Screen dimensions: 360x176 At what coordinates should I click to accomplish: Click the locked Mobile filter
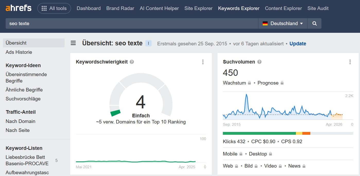pos(233,154)
